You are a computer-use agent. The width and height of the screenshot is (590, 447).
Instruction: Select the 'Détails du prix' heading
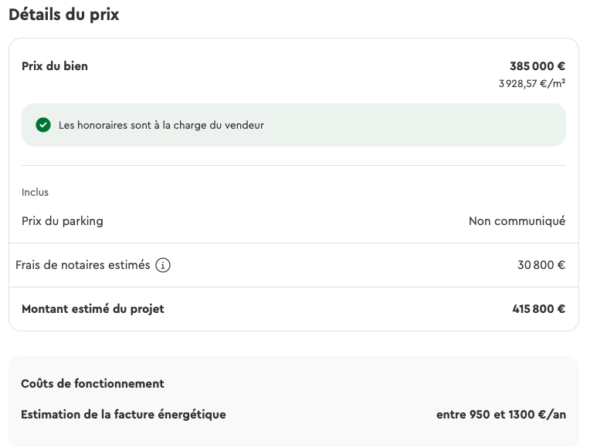pos(64,15)
